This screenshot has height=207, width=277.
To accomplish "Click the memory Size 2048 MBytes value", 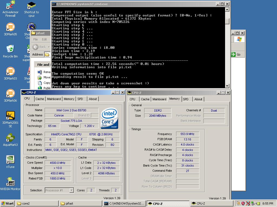I will pos(158,116).
